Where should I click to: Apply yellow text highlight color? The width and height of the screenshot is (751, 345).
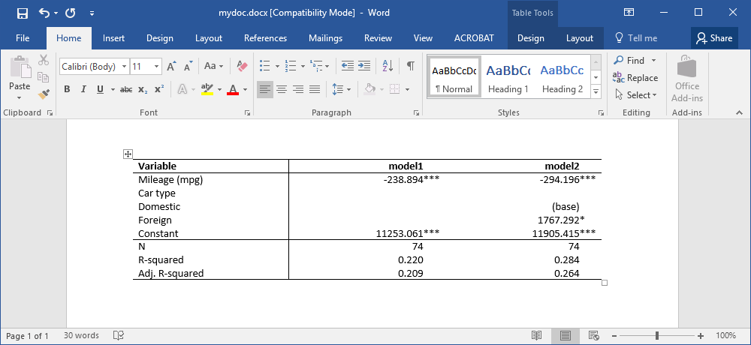(x=207, y=89)
